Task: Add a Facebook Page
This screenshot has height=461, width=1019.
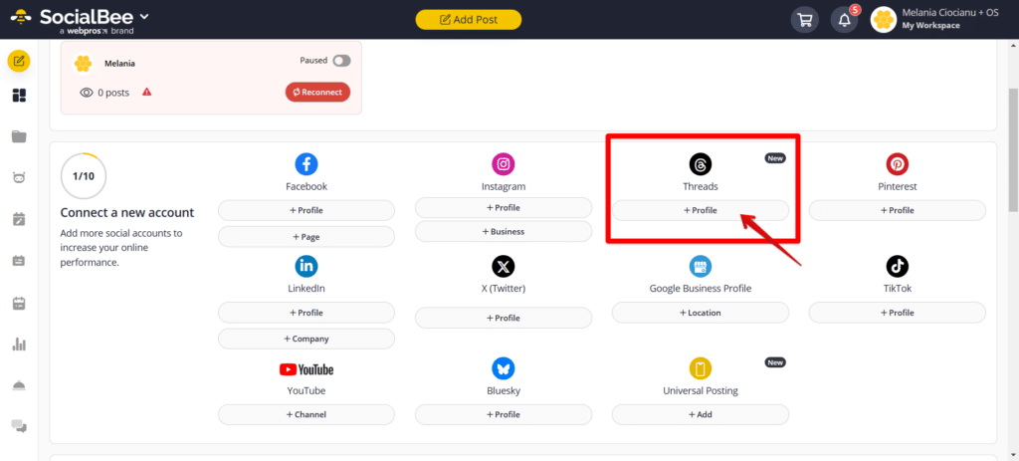Action: [x=306, y=237]
